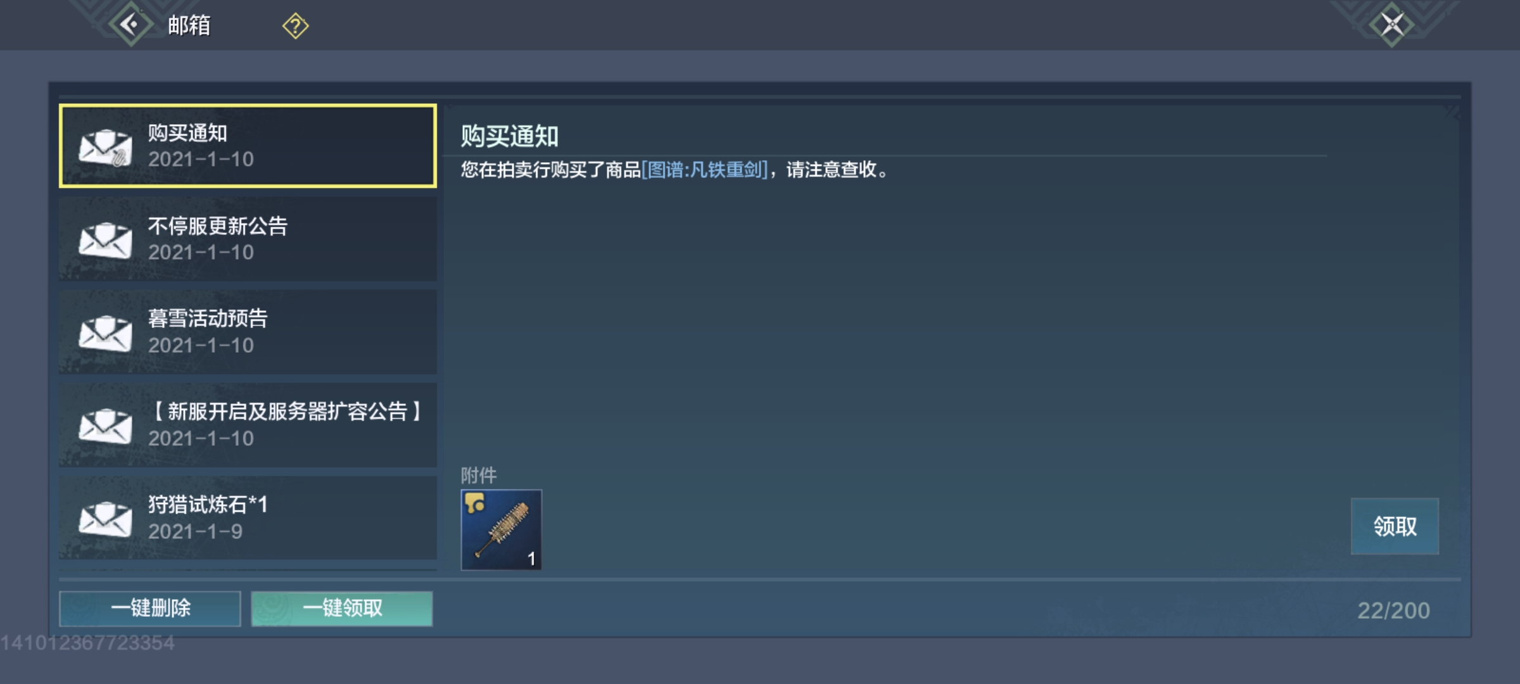
Task: Click the envelope icon of 购买通知 mail
Action: tap(105, 147)
